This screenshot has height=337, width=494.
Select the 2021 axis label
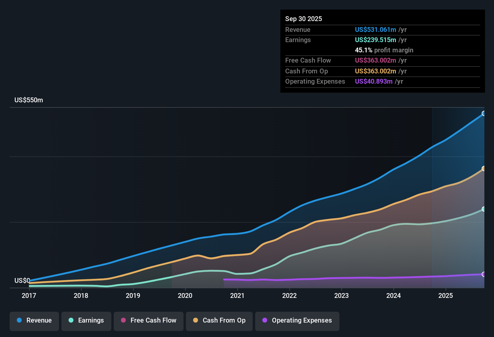tap(237, 296)
